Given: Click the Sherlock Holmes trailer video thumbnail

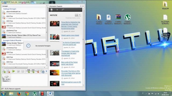Looking at the screenshot, I should (55, 24).
